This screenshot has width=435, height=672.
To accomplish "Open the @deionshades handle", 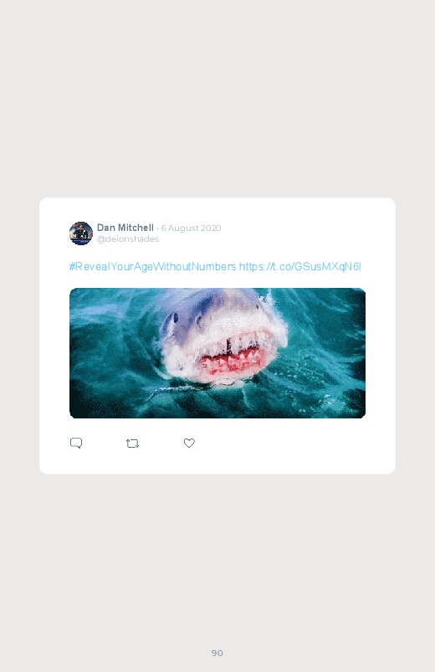I will [128, 239].
